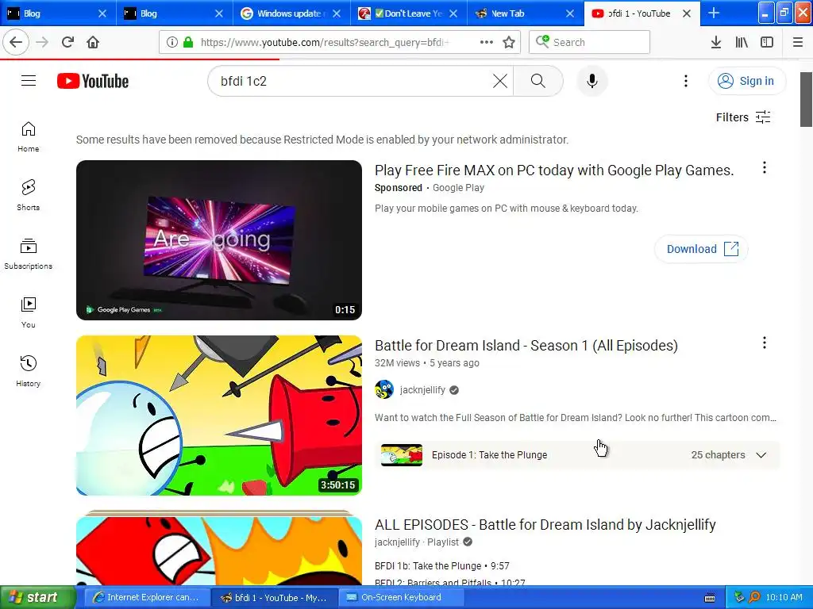Open the downloads arrow icon
Viewport: 813px width, 609px height.
click(716, 43)
